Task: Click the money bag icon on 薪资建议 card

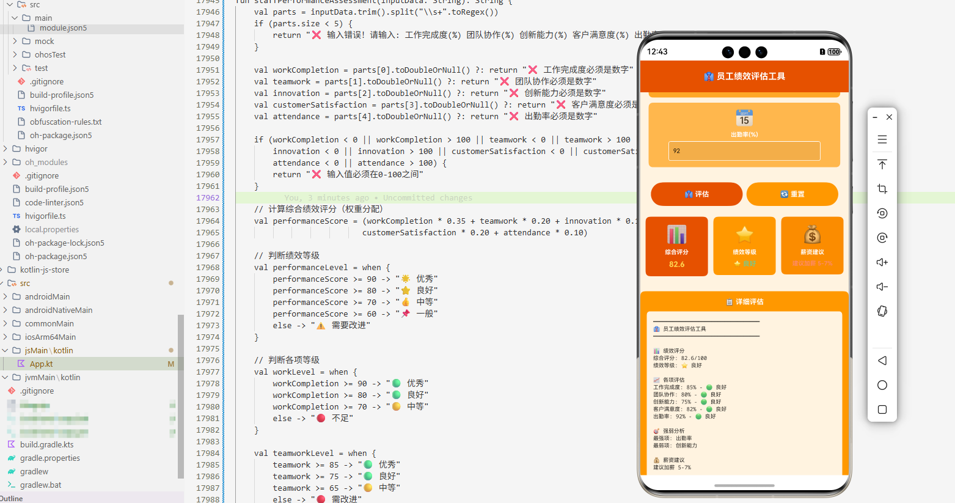Action: 812,234
